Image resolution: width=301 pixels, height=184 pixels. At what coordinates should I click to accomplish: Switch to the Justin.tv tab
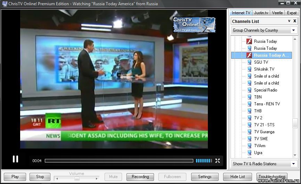[x=261, y=13]
